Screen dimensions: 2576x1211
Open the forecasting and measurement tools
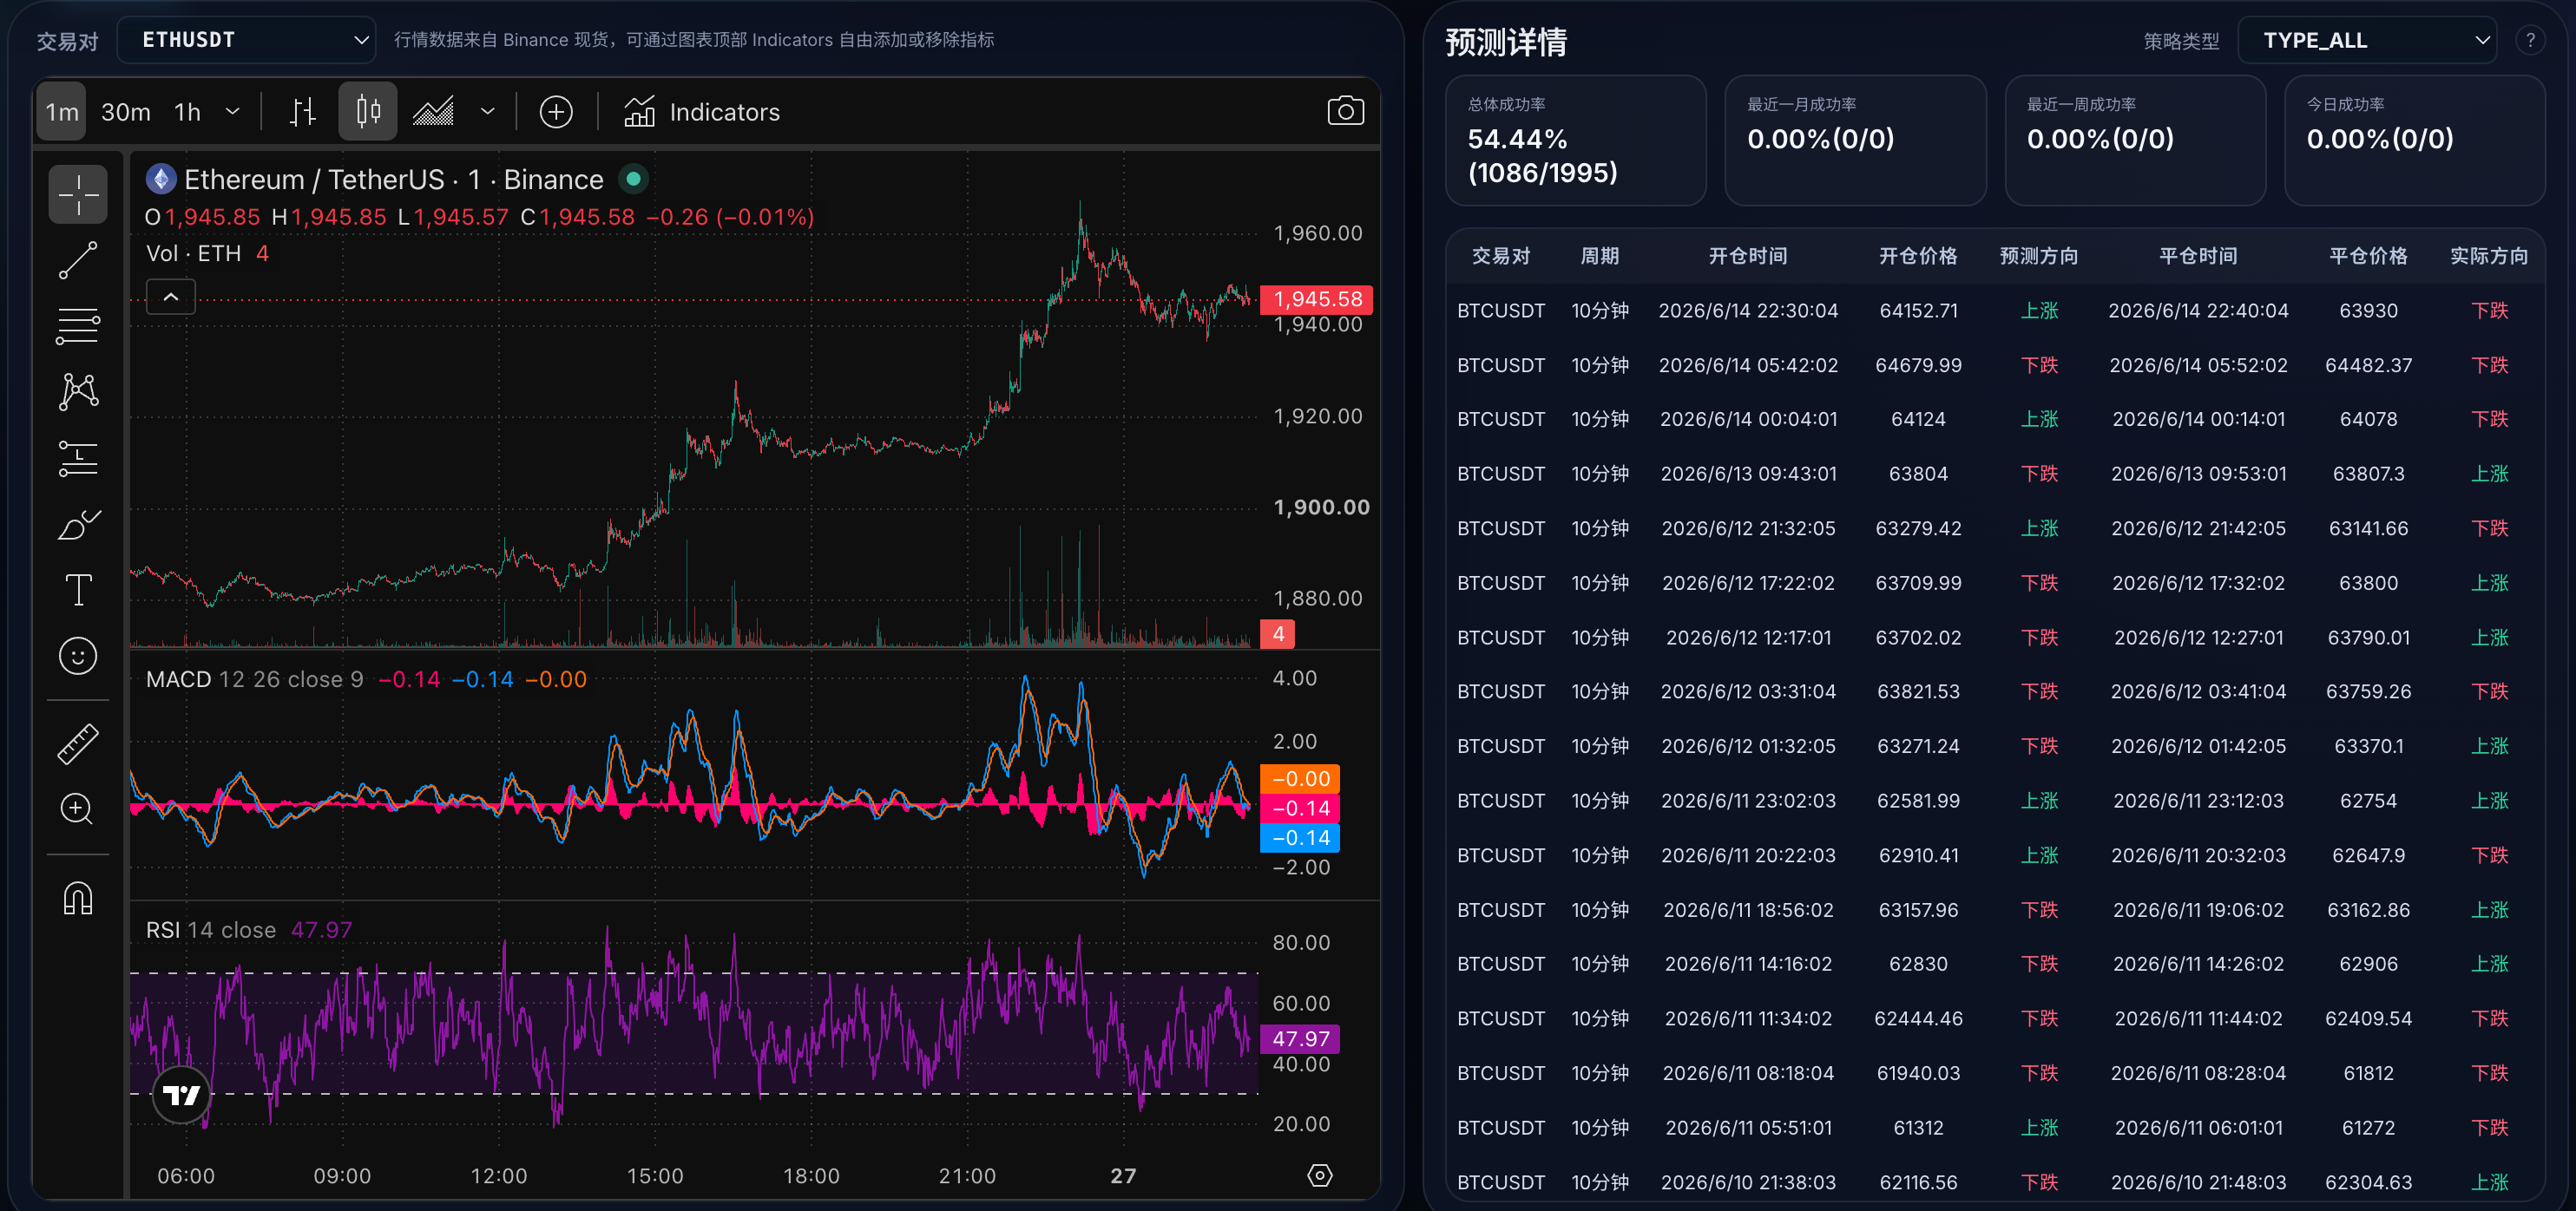pos(78,458)
